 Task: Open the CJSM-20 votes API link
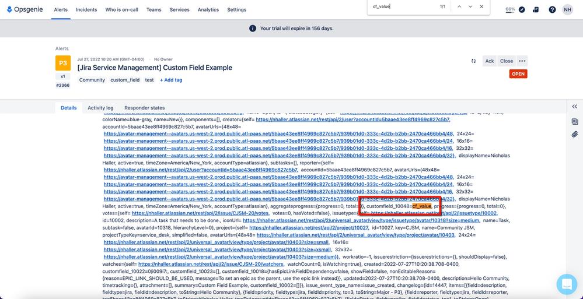(200, 213)
